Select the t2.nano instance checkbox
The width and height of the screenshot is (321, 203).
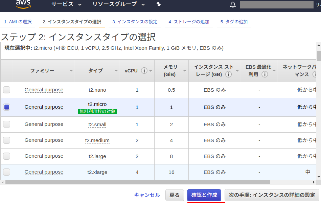click(6, 90)
